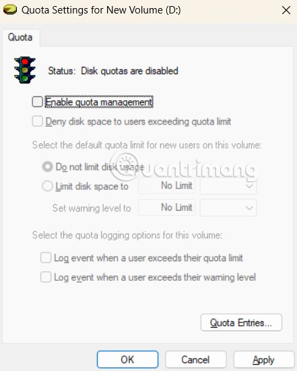Click the warning level value field
Viewport: 297px width, 371px height.
click(x=167, y=207)
